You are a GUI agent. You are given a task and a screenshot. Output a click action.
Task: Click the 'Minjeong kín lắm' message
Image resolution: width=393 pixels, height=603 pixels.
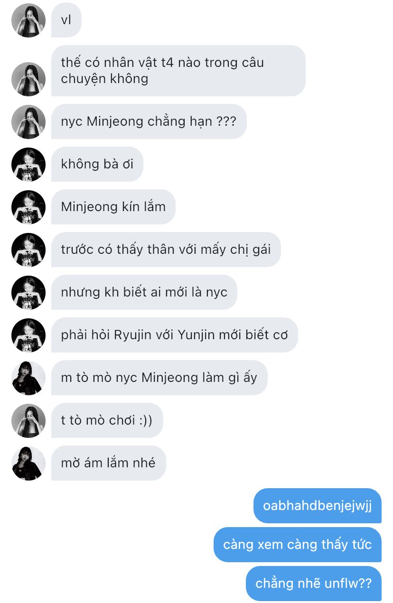tap(113, 207)
